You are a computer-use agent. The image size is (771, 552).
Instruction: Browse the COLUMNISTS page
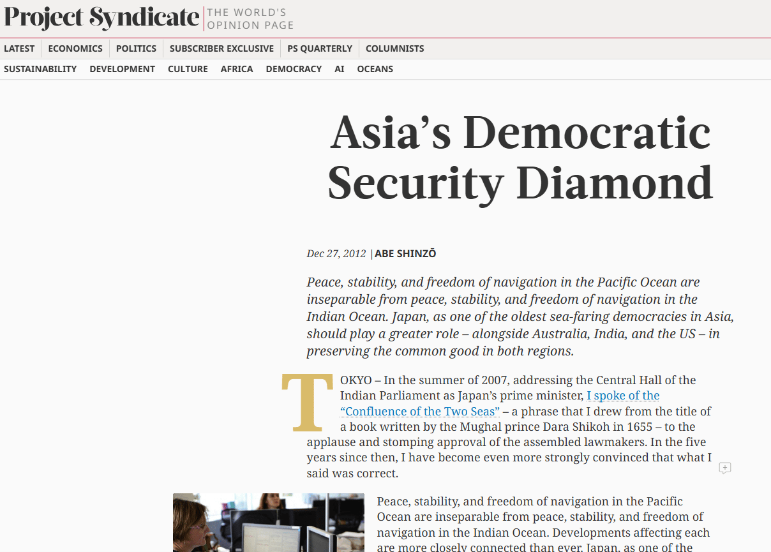click(x=394, y=48)
